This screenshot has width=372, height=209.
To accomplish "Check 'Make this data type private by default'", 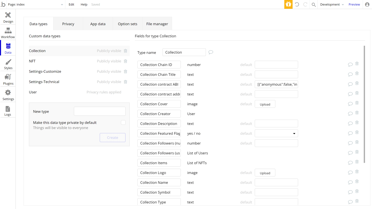I will (123, 122).
